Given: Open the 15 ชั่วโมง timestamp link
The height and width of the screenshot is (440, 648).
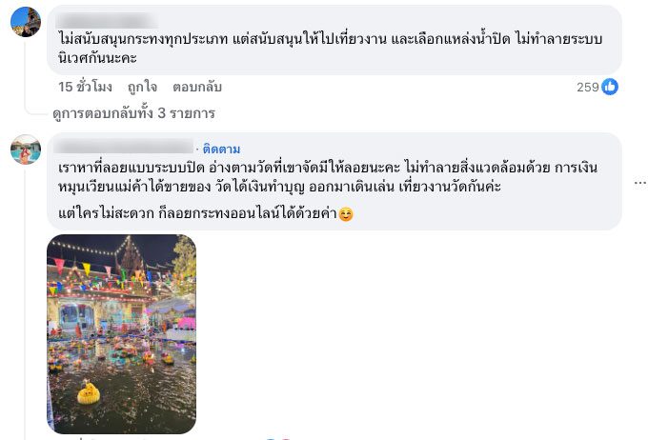Looking at the screenshot, I should pos(85,87).
